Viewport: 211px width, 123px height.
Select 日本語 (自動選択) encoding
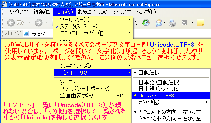pos(171,82)
